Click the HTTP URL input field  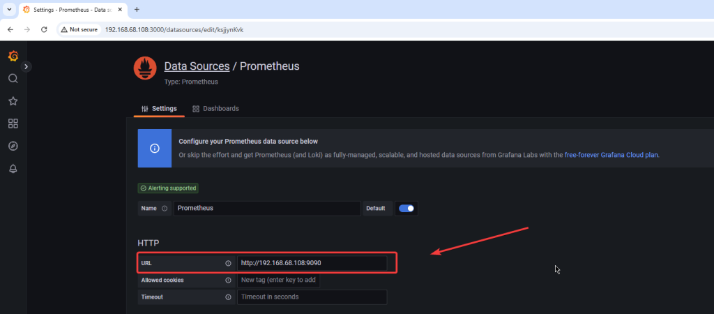coord(311,263)
